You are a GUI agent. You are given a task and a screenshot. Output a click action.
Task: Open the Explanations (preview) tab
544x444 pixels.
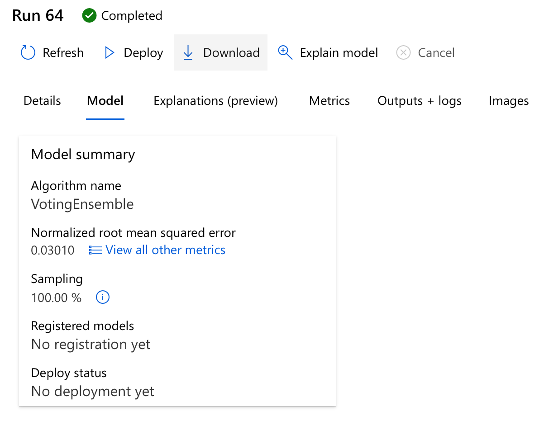[x=216, y=101]
